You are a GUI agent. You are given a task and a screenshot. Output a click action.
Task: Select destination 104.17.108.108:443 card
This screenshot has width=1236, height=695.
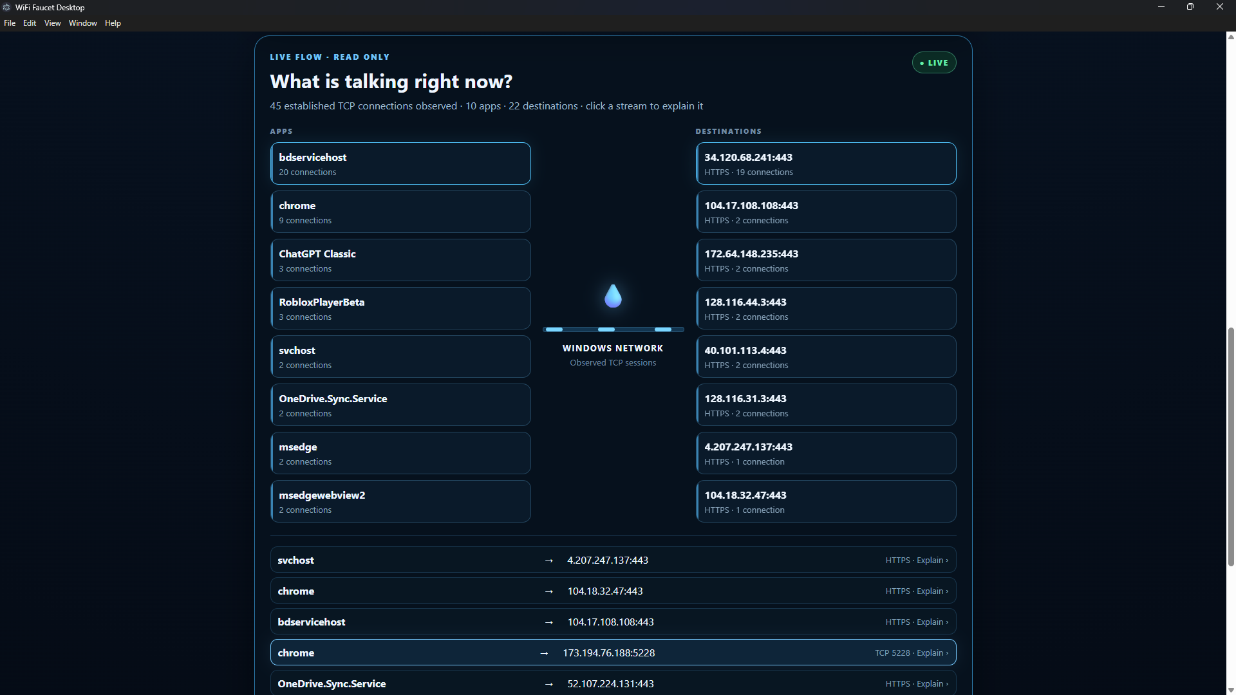pos(826,212)
